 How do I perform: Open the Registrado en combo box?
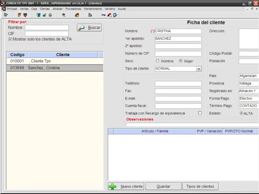[x=249, y=91]
